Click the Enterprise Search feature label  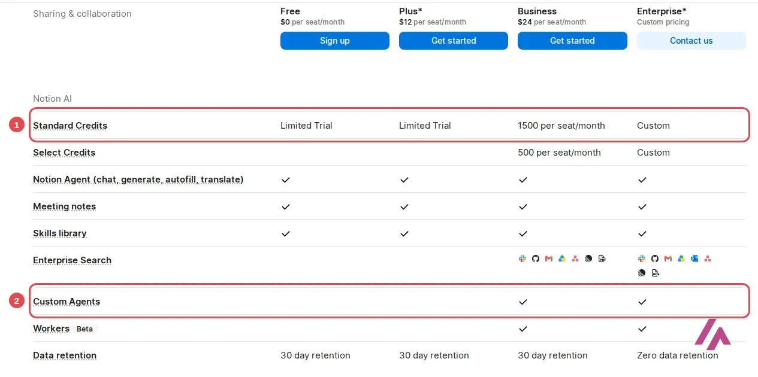(72, 260)
